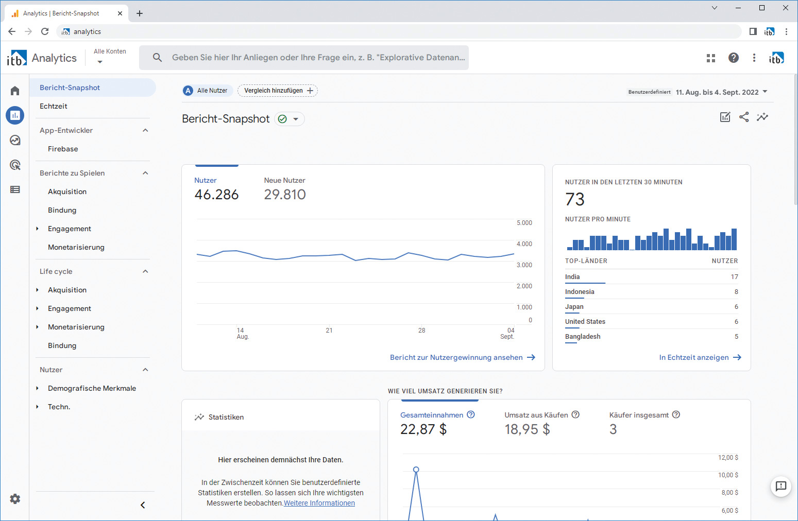Select the Gesamteinnahmen metric tab

(437, 423)
